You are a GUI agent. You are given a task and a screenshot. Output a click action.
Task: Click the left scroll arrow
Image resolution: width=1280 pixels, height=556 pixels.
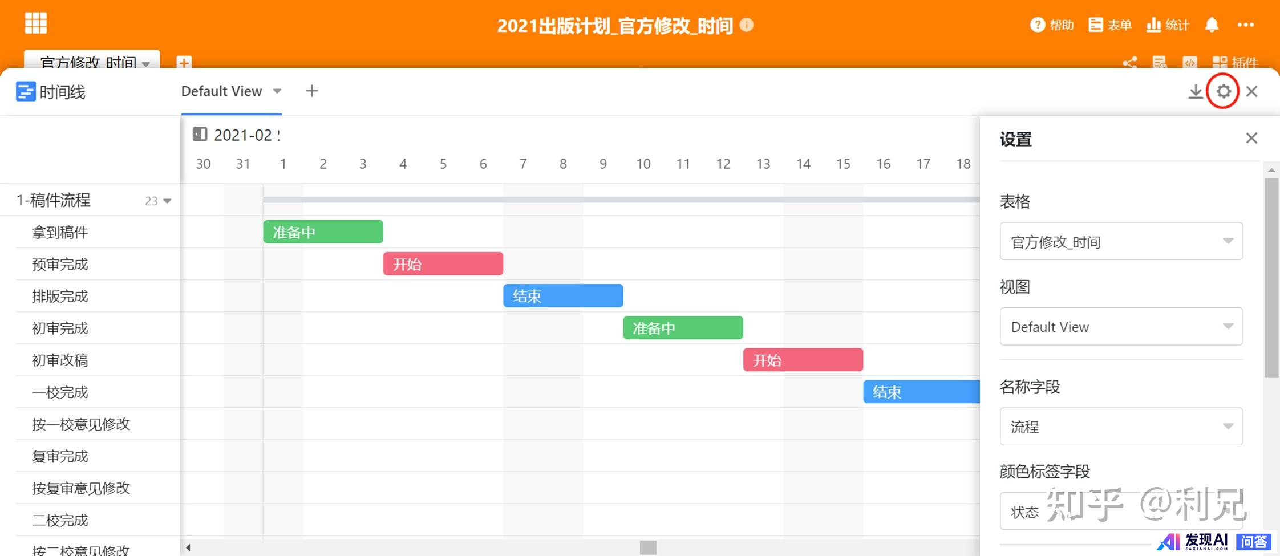(x=188, y=547)
